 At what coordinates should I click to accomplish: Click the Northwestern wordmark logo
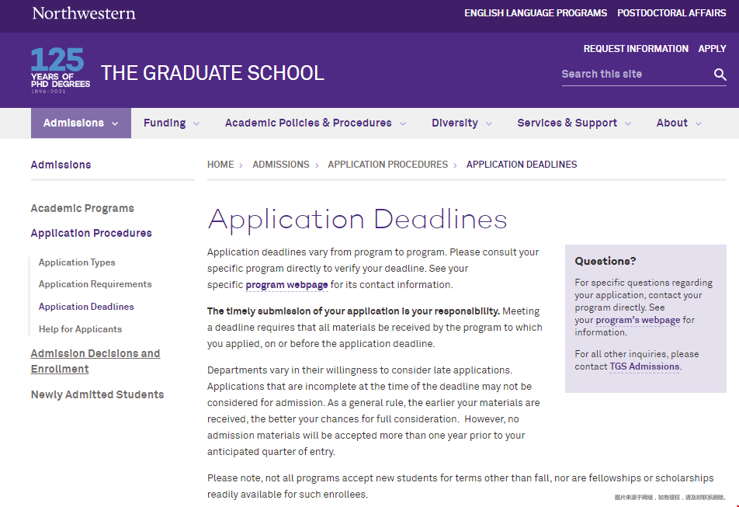pos(84,13)
